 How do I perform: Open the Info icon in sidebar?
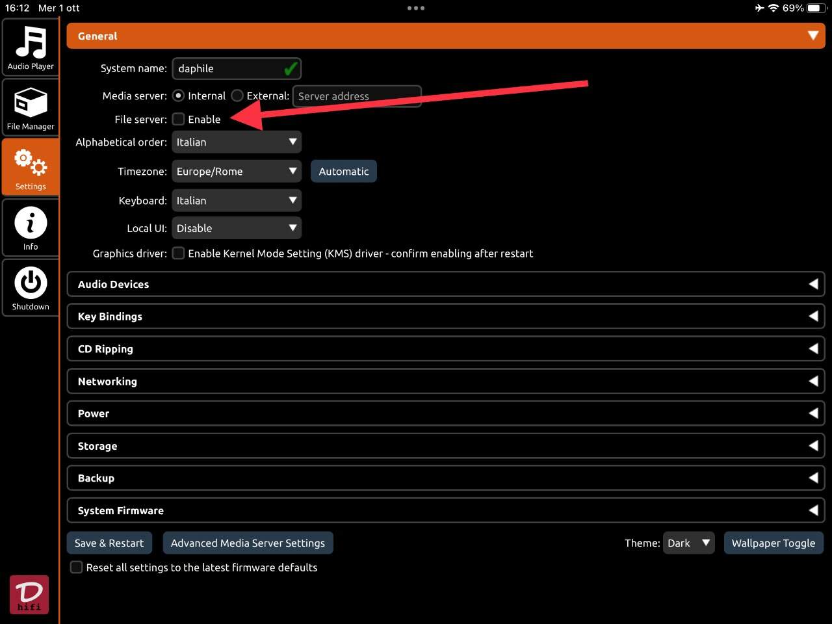click(x=31, y=227)
